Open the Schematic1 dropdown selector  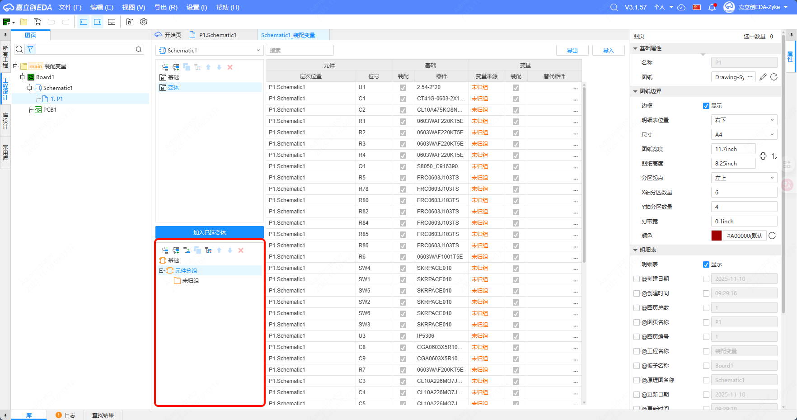[209, 50]
